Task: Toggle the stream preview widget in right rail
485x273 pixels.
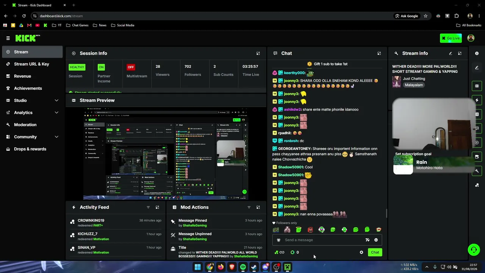Action: point(477,86)
